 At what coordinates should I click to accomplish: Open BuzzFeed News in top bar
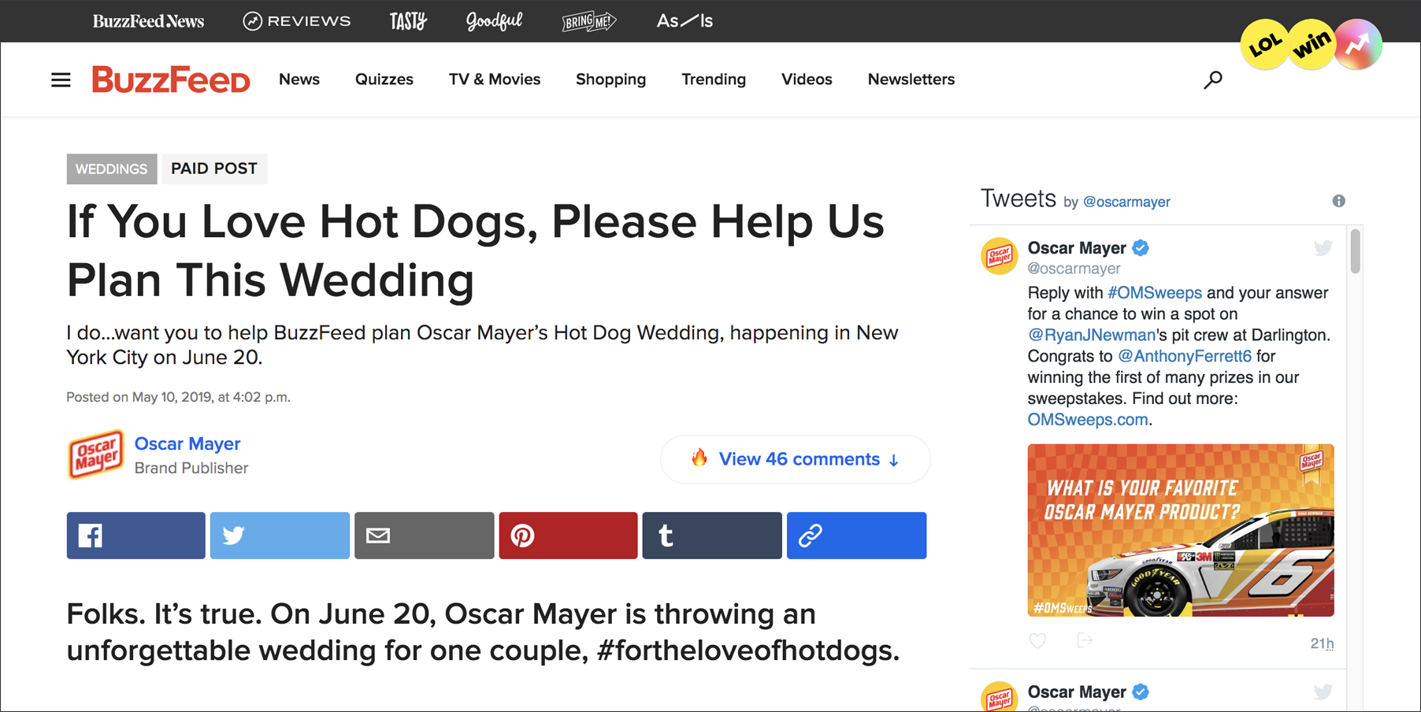[148, 21]
